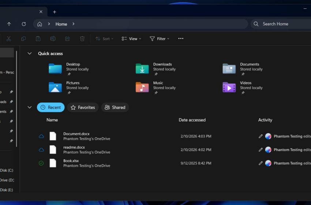Click sidebar scrollbar in navigation pane

16,99
